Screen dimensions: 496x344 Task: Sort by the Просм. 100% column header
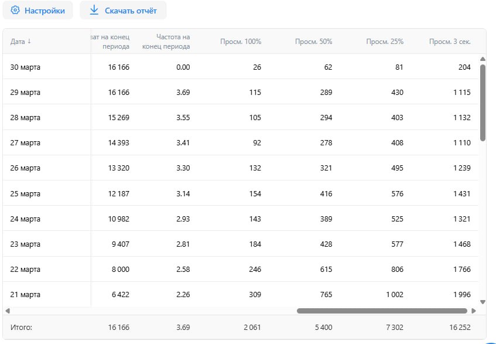click(x=241, y=42)
